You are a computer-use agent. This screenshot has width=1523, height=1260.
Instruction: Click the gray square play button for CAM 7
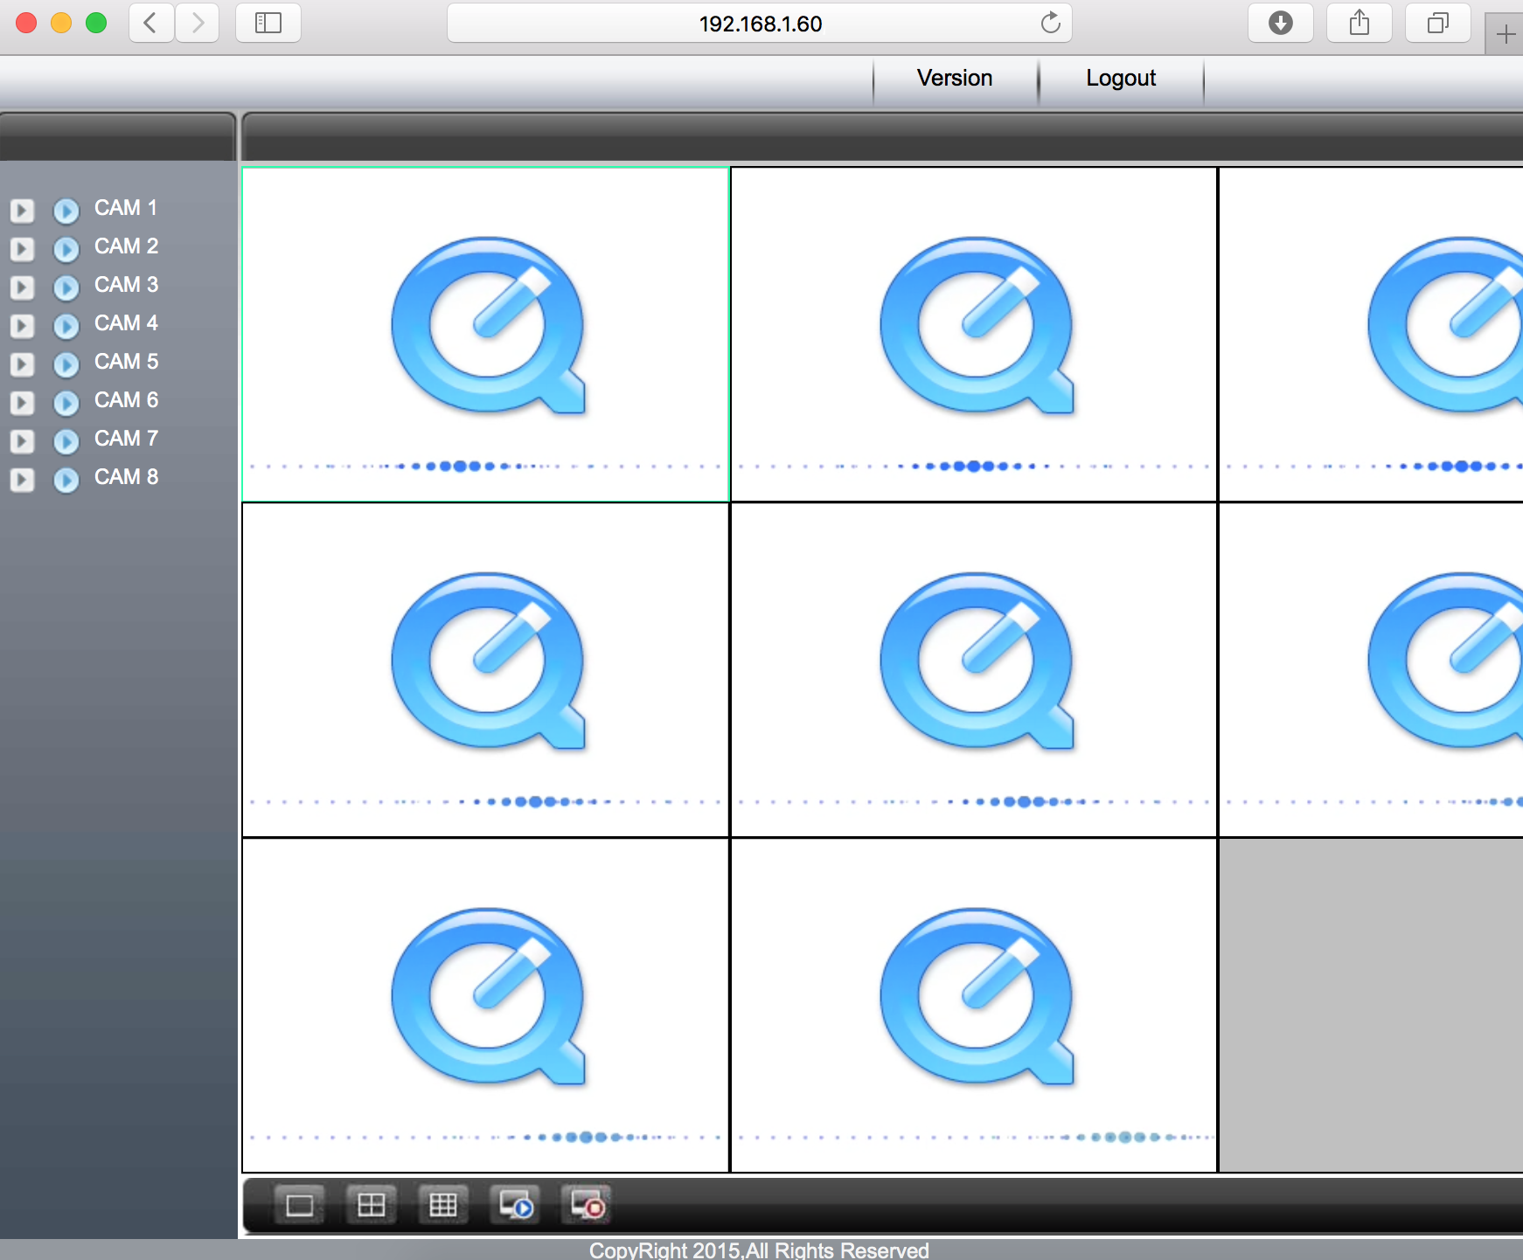[22, 441]
